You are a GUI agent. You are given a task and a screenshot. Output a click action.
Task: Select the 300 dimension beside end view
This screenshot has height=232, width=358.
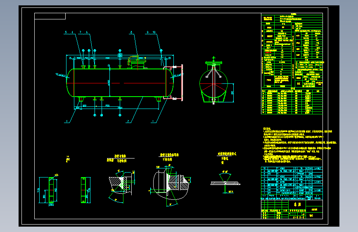click(x=232, y=93)
